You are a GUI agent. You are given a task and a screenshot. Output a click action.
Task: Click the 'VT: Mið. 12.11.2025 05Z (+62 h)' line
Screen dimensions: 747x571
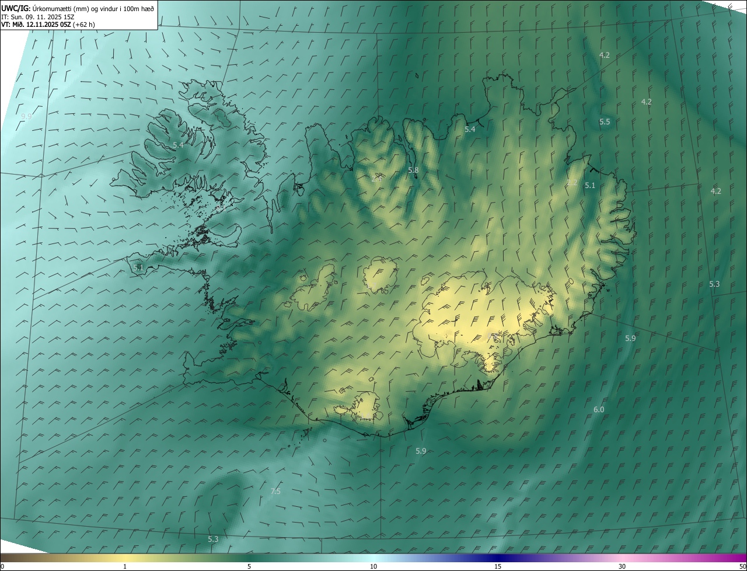point(48,25)
